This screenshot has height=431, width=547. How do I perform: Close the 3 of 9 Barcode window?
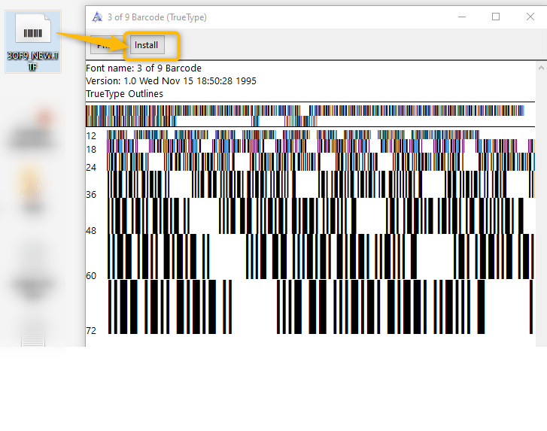point(530,17)
